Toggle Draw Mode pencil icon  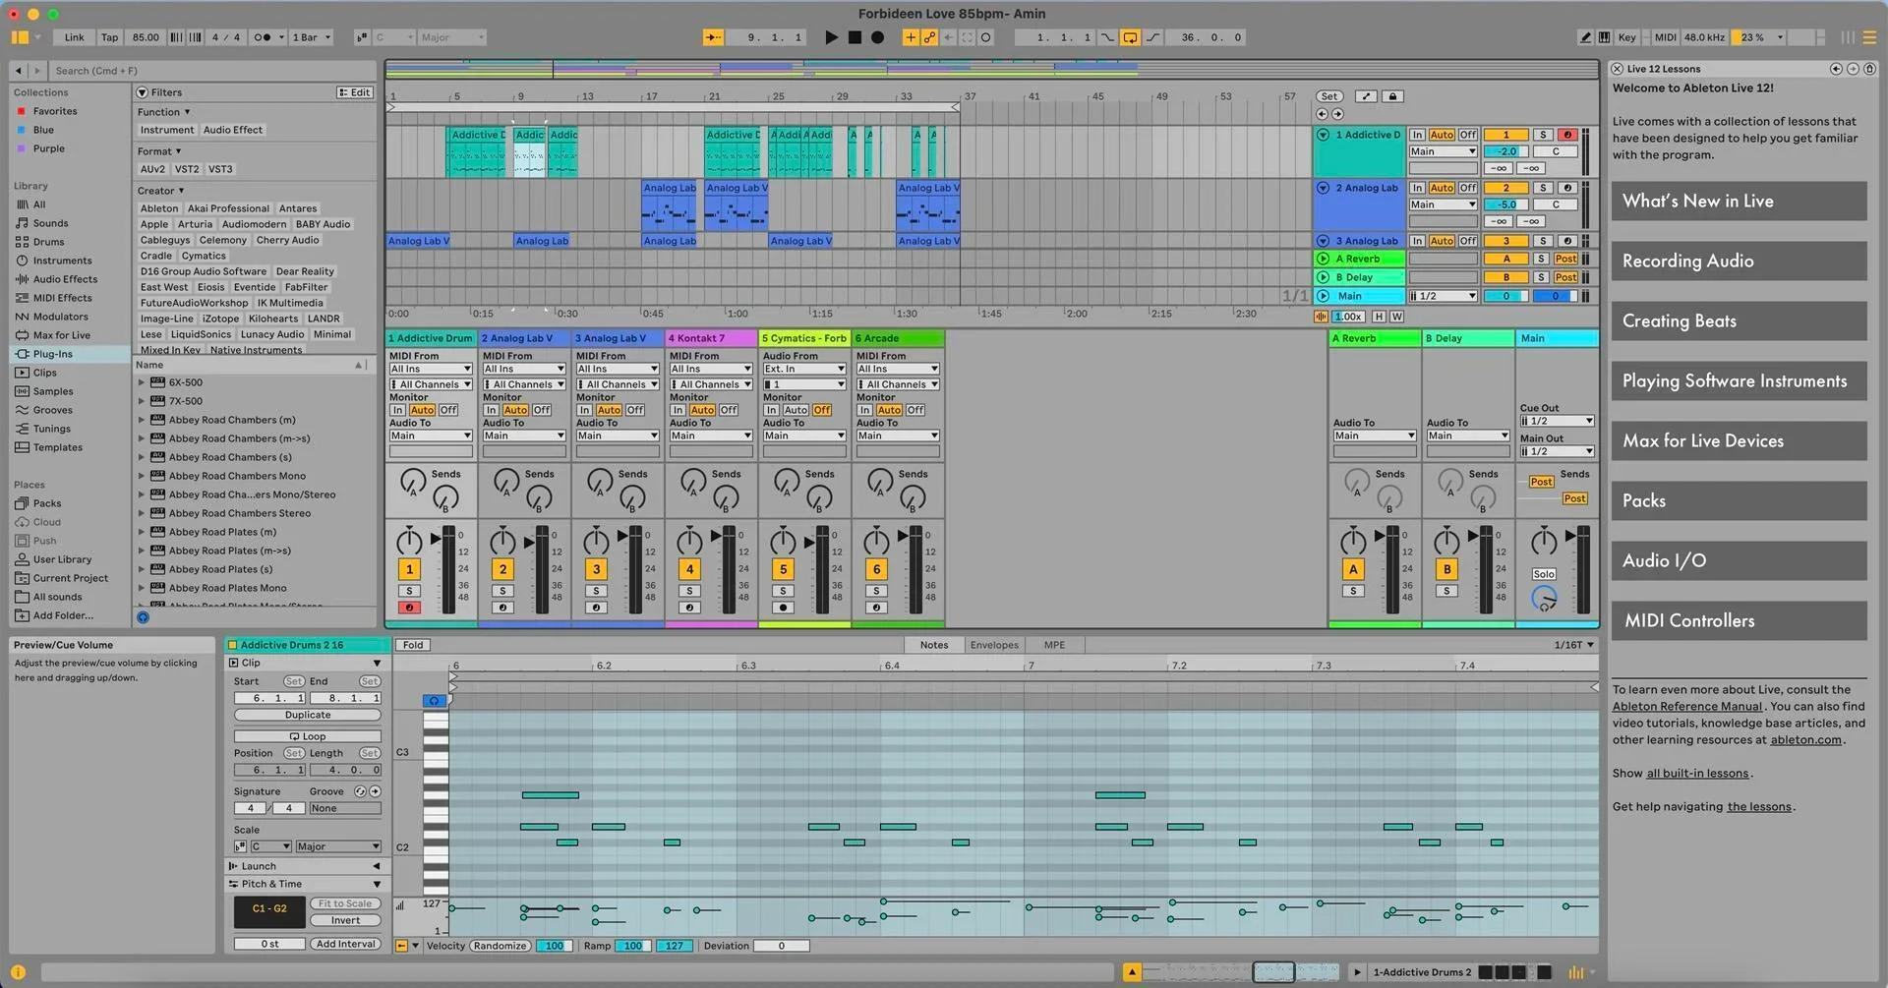[1585, 37]
